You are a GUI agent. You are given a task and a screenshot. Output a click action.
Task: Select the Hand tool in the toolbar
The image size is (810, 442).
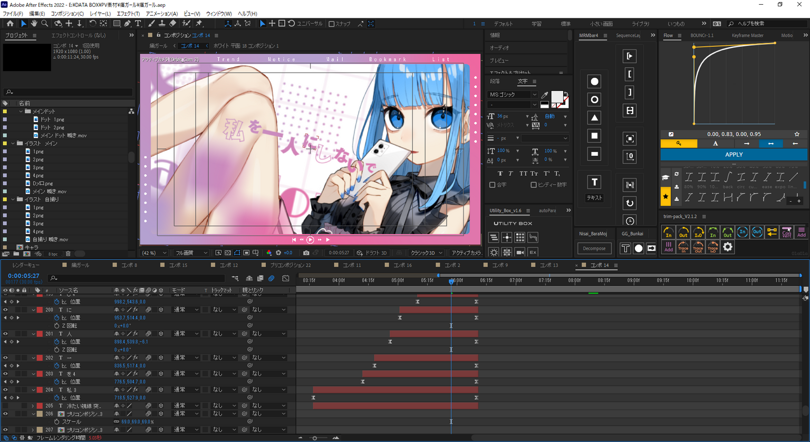point(34,24)
